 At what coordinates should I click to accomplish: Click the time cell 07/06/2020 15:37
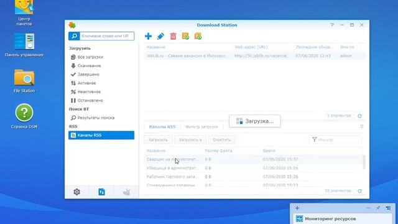pyautogui.click(x=280, y=159)
